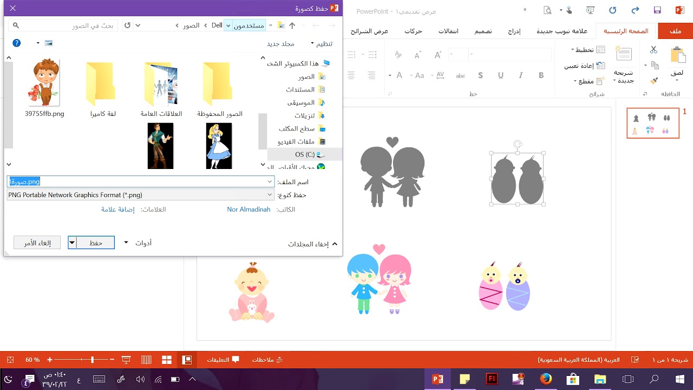693x390 pixels.
Task: Switch to Slide Show عرض الشرائح tab
Action: point(369,31)
